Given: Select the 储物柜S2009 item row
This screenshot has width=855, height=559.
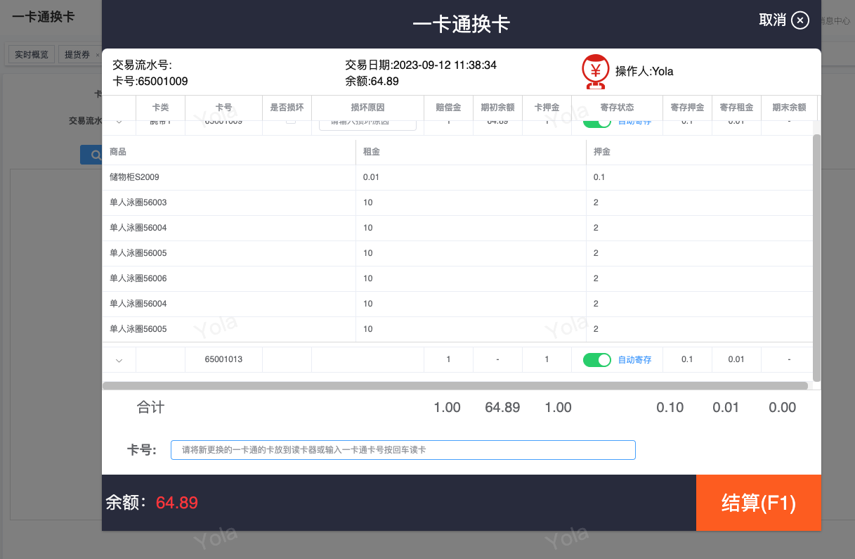Looking at the screenshot, I should coord(457,177).
